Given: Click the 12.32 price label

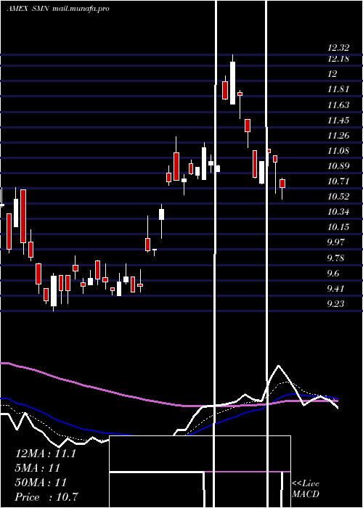Looking at the screenshot, I should coord(338,48).
